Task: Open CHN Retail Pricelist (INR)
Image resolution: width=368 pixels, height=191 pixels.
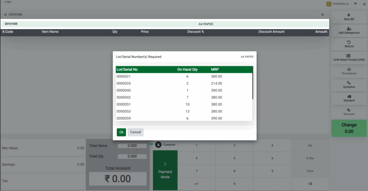Action: 349,58
